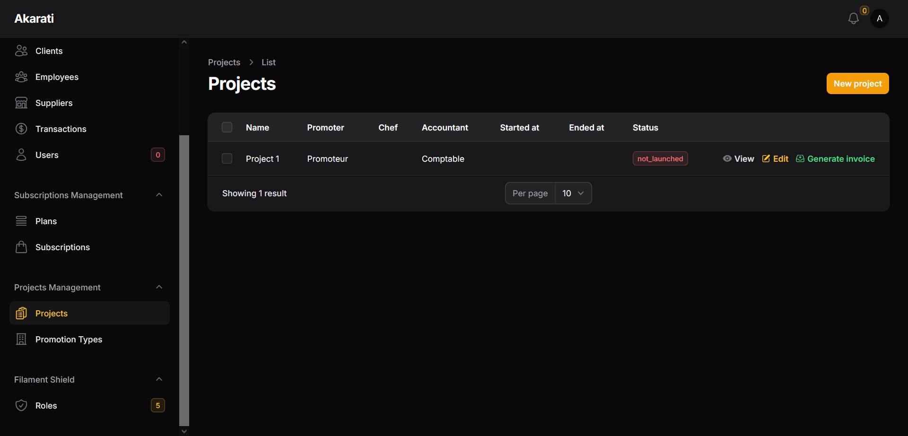908x436 pixels.
Task: Click the sidebar vertical scrollbar
Action: click(x=184, y=279)
